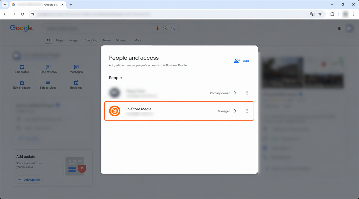The image size is (359, 199).
Task: Click the Google logo
Action: pos(21,28)
